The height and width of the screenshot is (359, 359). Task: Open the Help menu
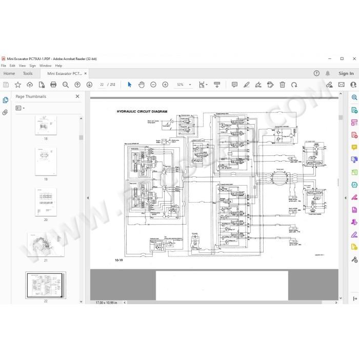pos(58,66)
